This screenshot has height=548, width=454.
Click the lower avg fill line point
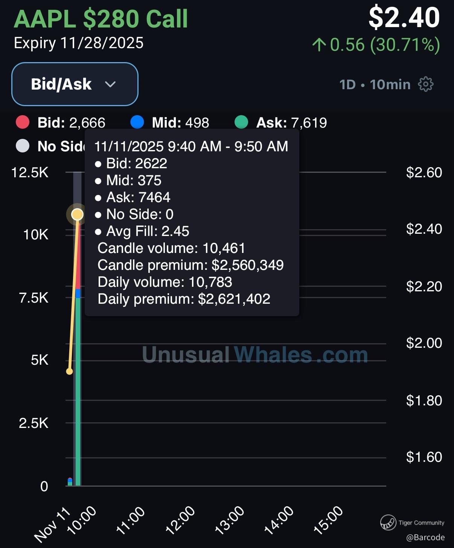pos(69,371)
